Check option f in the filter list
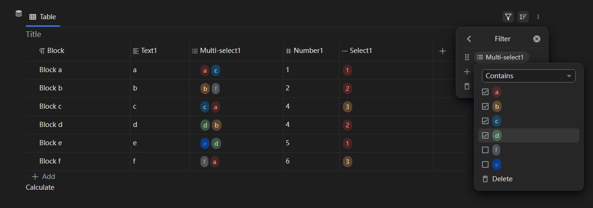 point(485,150)
